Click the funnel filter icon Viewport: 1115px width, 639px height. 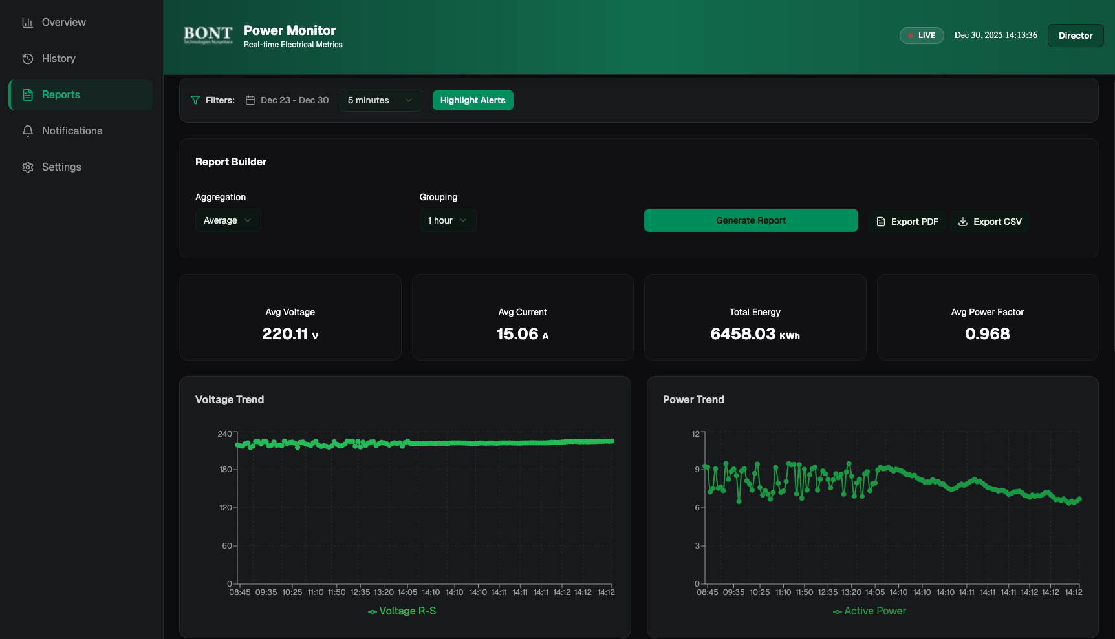pos(195,100)
